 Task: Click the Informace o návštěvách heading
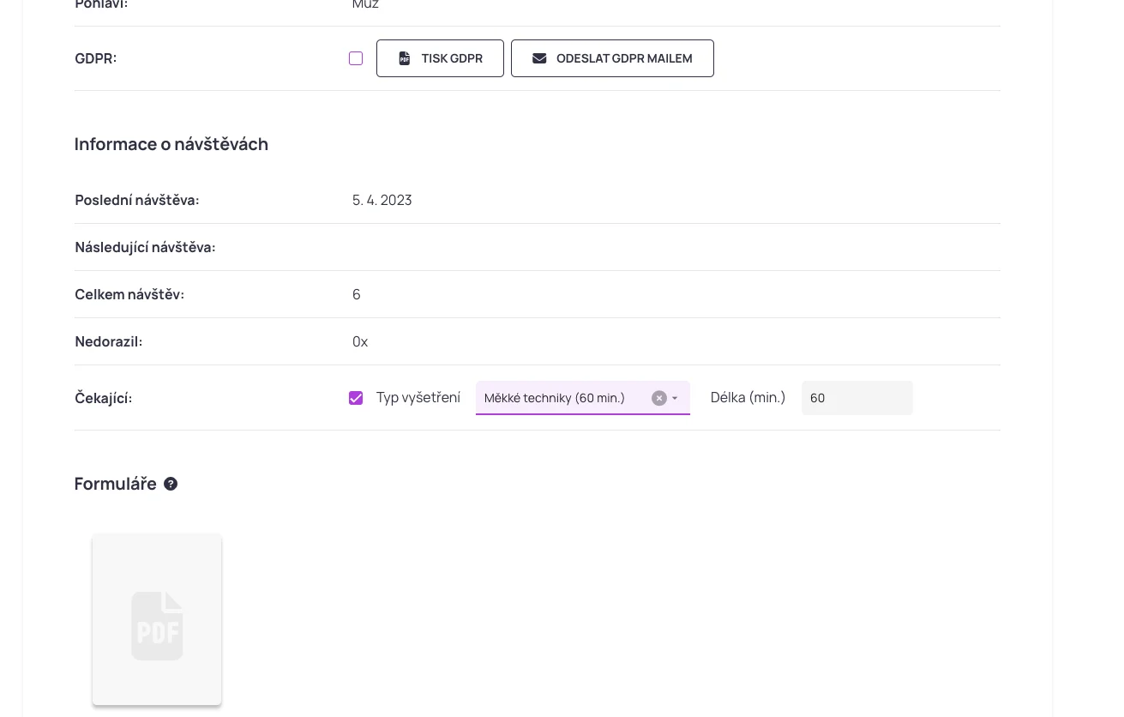pyautogui.click(x=171, y=144)
